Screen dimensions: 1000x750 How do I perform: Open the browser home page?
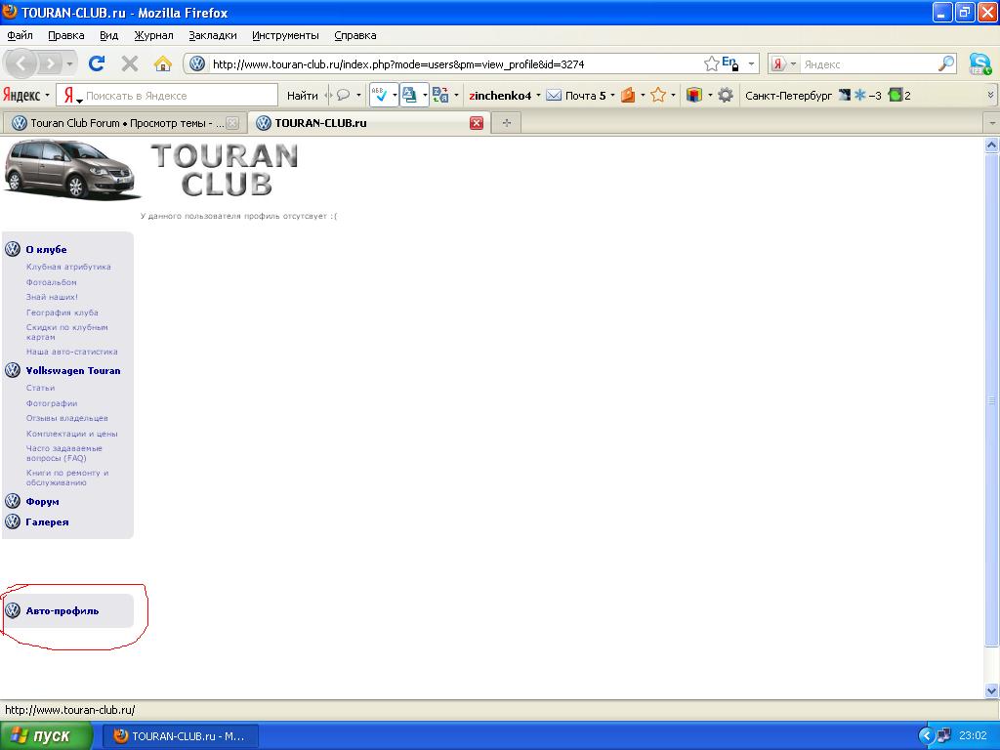(x=163, y=63)
